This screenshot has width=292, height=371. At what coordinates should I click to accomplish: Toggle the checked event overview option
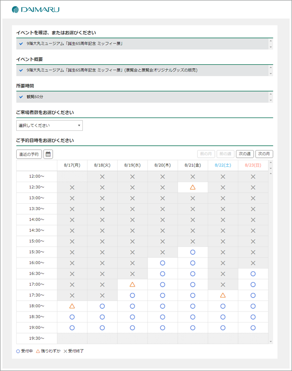click(x=21, y=70)
